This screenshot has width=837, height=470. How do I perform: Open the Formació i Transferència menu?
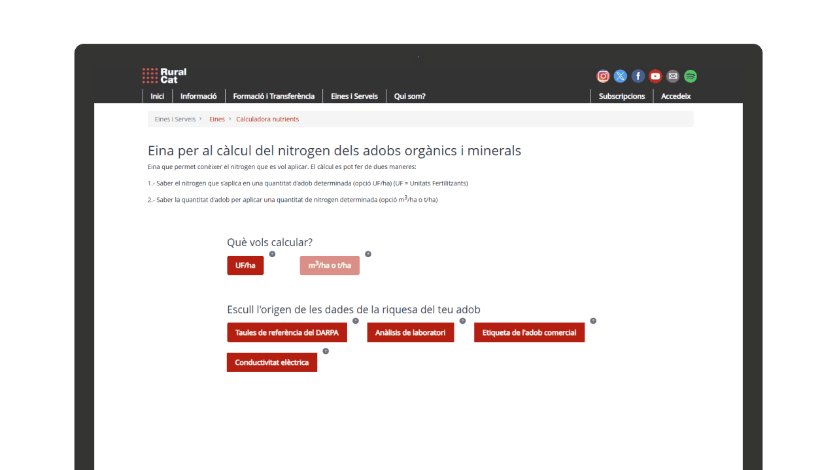pyautogui.click(x=273, y=96)
